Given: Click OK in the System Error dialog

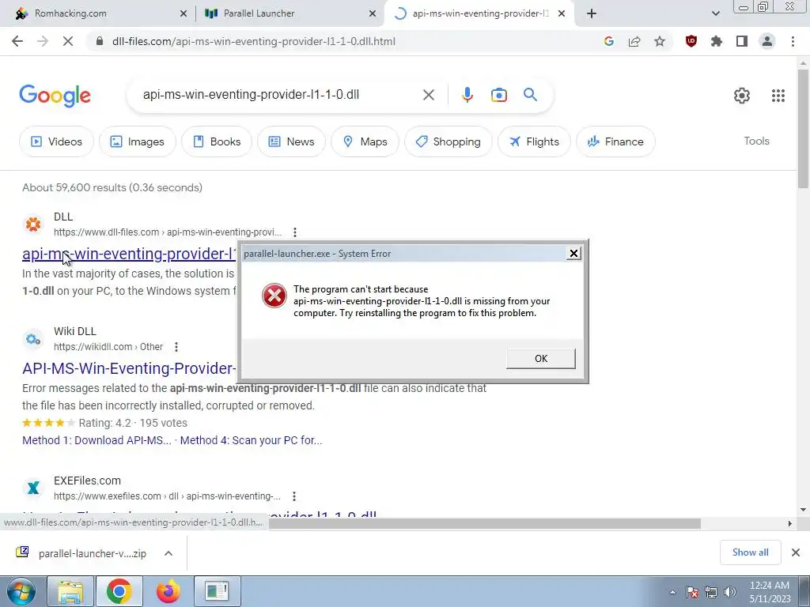Looking at the screenshot, I should 540,358.
